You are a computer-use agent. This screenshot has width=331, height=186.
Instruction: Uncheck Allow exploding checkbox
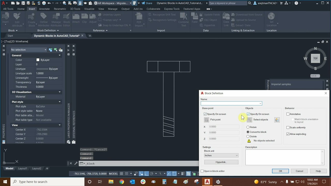pos(288,134)
